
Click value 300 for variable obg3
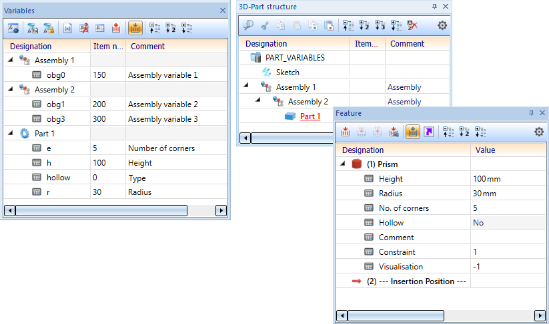pyautogui.click(x=99, y=118)
